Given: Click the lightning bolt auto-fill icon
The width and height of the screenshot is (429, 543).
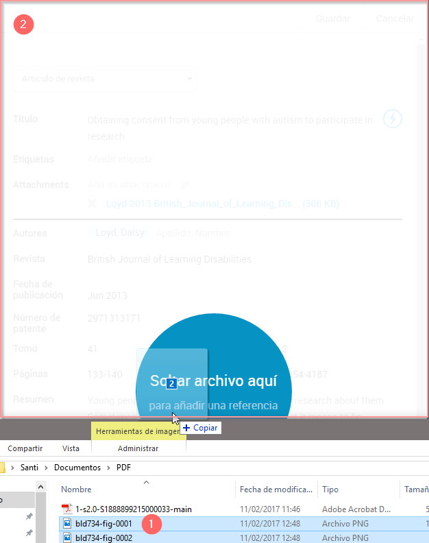Looking at the screenshot, I should 392,119.
